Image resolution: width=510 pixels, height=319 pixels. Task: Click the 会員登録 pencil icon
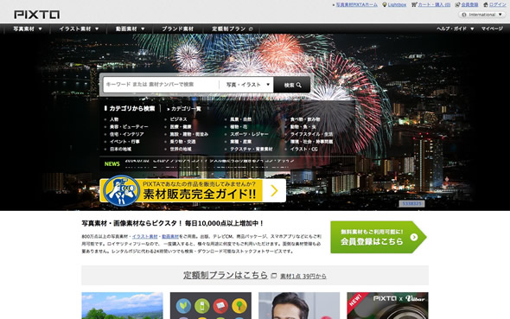click(457, 4)
